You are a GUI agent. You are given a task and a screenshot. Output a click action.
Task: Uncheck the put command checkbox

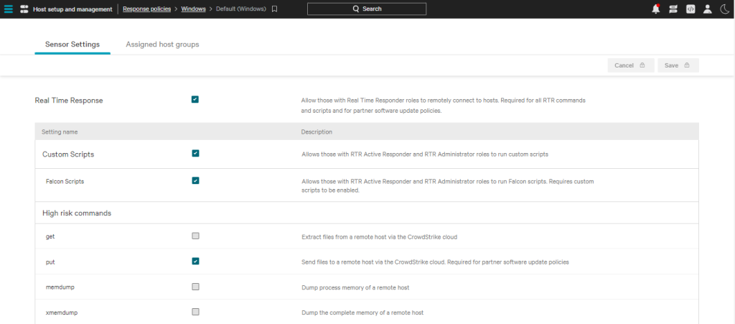click(x=195, y=261)
